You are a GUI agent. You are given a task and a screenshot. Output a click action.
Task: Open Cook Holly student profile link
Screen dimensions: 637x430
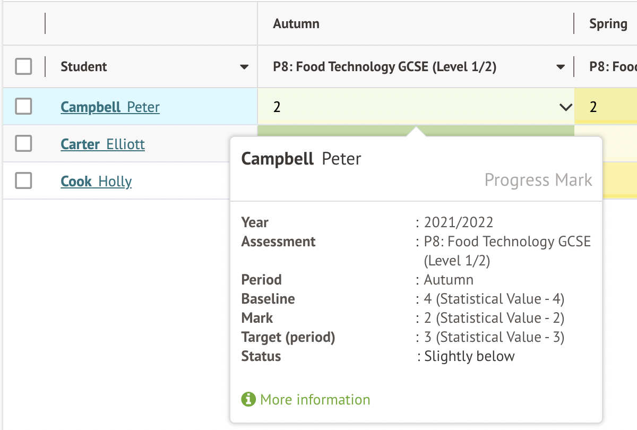point(96,182)
